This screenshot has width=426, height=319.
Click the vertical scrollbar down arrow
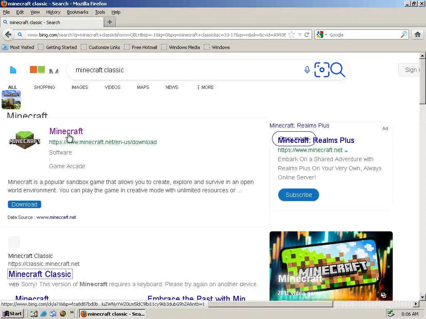422,297
